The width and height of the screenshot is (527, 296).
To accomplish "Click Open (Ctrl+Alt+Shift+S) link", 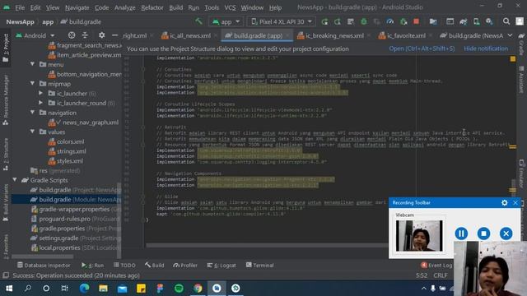I will click(422, 49).
